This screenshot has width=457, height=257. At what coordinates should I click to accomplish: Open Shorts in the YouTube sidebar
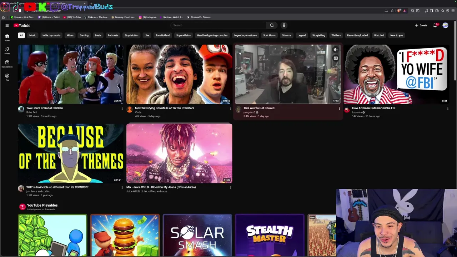[7, 51]
